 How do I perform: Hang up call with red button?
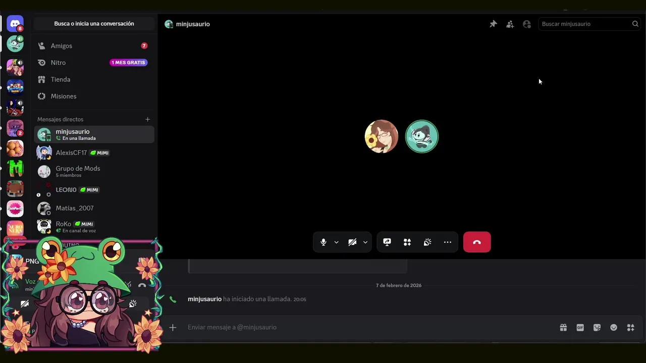point(477,242)
